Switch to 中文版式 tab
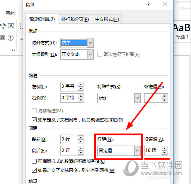This screenshot has width=191, height=184. click(x=107, y=19)
